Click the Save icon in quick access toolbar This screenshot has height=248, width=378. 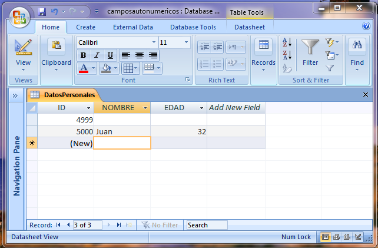(x=42, y=11)
